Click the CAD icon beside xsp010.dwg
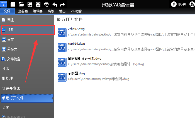195x118 pixels. (x=62, y=48)
